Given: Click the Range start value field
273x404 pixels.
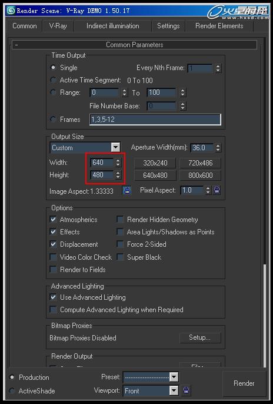Looking at the screenshot, I should pos(105,92).
